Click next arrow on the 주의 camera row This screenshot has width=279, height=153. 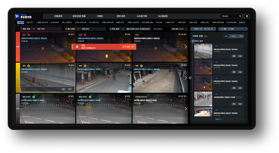185,108
